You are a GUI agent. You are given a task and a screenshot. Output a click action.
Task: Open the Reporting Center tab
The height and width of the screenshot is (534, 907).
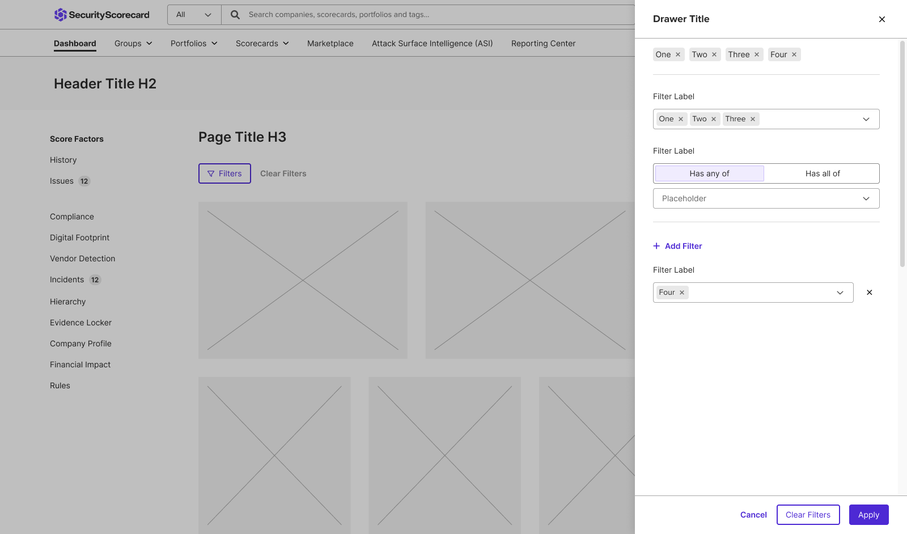pyautogui.click(x=543, y=44)
